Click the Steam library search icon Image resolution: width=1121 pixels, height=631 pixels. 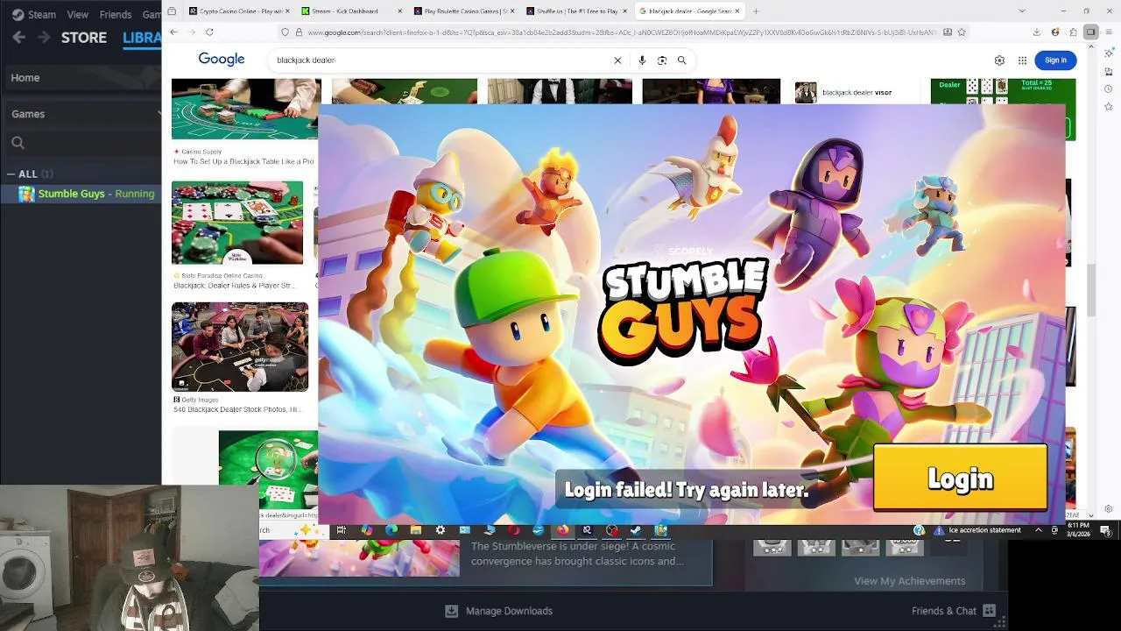[x=18, y=143]
